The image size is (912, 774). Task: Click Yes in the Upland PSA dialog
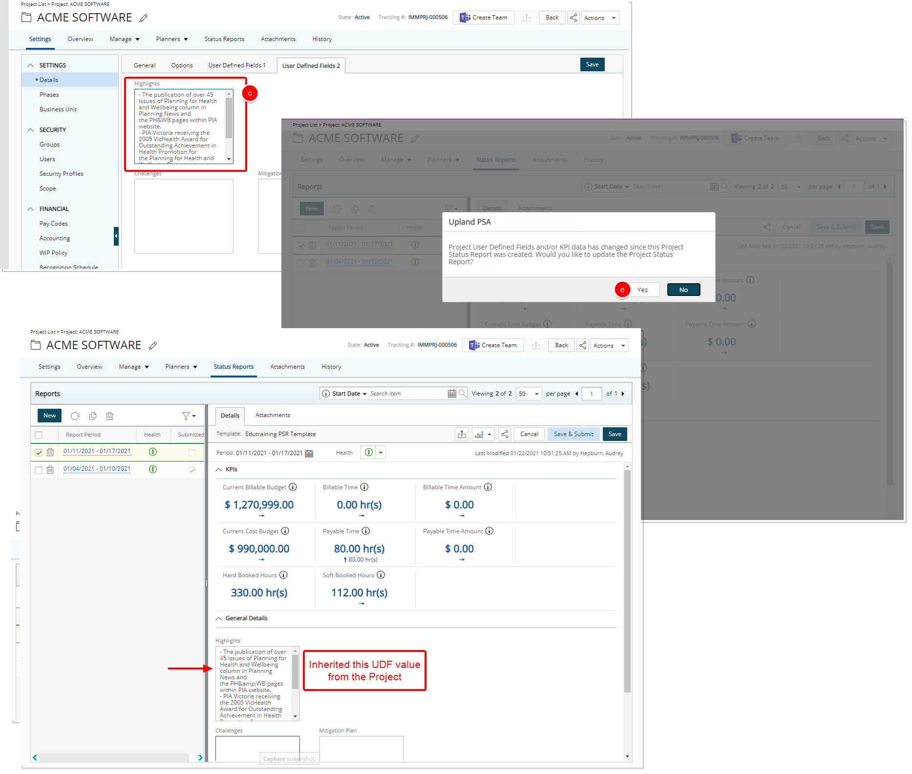pyautogui.click(x=642, y=290)
